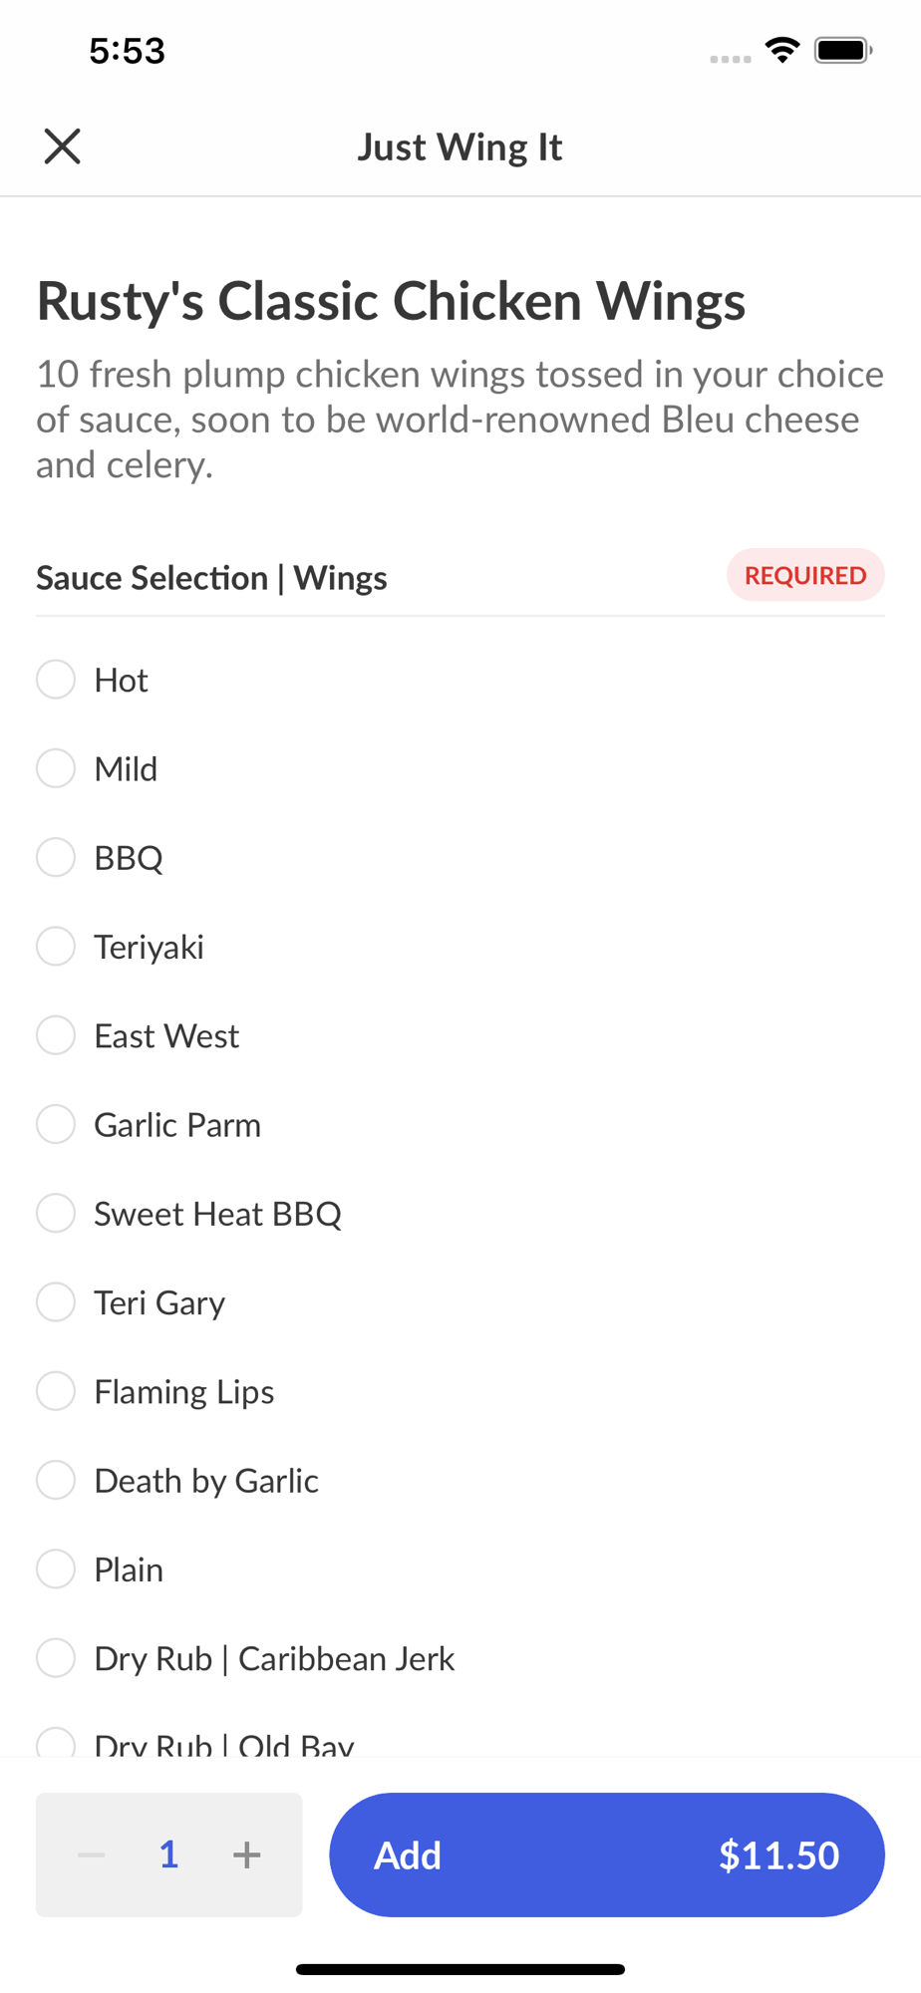Image resolution: width=921 pixels, height=1993 pixels.
Task: Select Teriyaki sauce
Action: (56, 947)
